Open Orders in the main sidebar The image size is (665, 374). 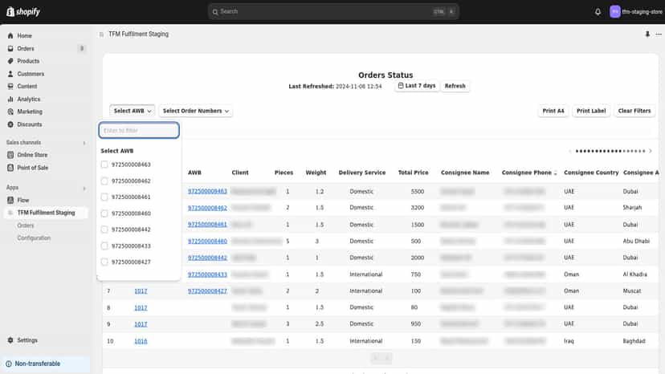coord(26,48)
